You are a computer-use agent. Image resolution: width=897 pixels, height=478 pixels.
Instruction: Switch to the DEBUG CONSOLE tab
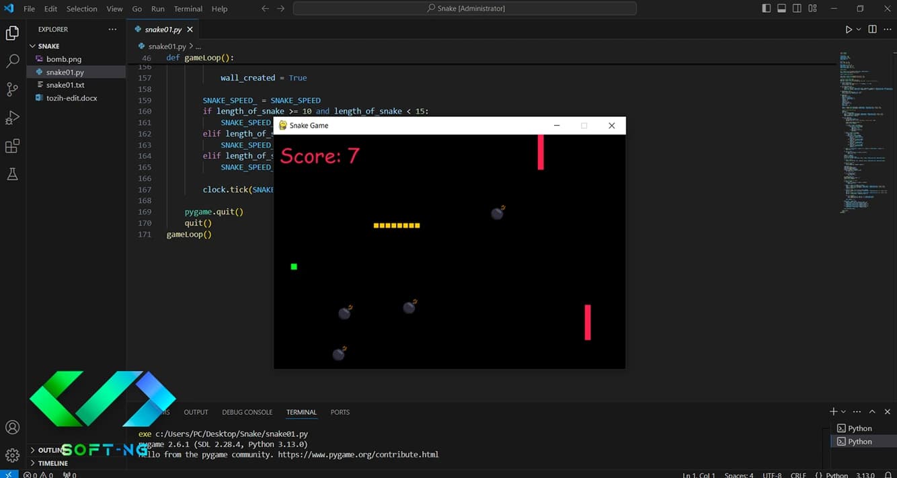click(x=247, y=412)
